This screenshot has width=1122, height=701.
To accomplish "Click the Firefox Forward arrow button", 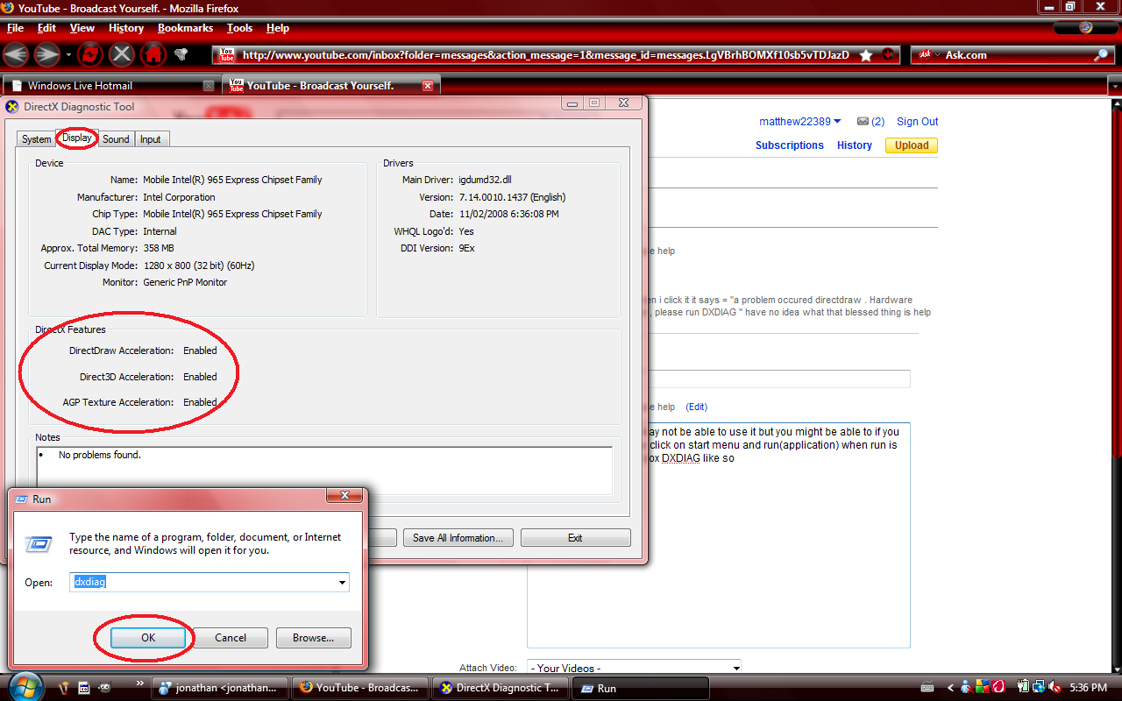I will (46, 54).
